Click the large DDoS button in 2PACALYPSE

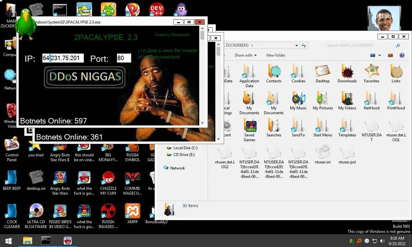click(85, 77)
